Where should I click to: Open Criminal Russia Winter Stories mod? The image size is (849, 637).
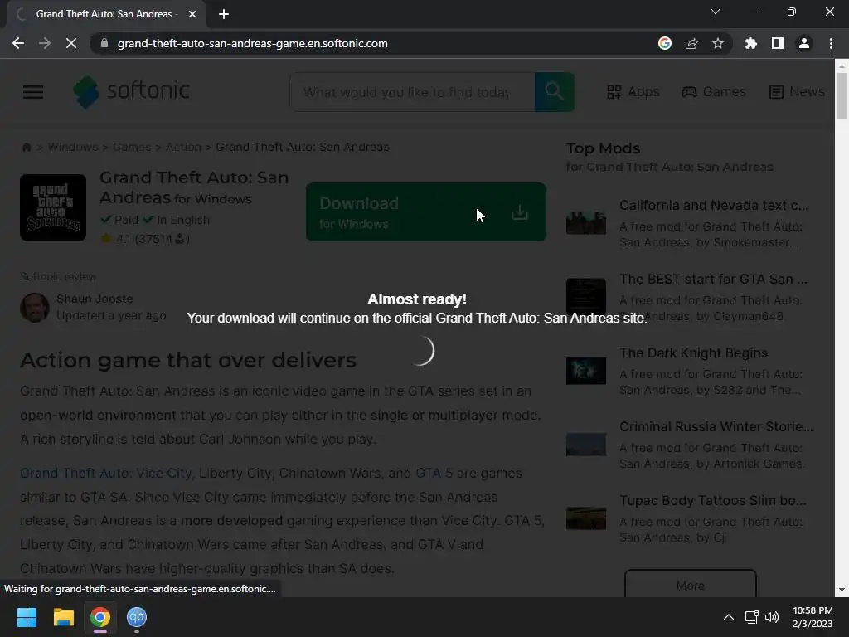[716, 426]
